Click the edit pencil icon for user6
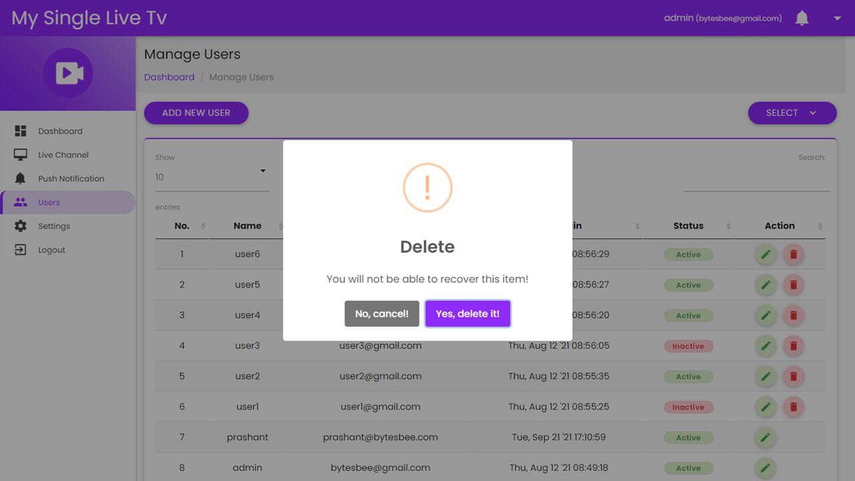Viewport: 855px width, 481px height. 765,255
